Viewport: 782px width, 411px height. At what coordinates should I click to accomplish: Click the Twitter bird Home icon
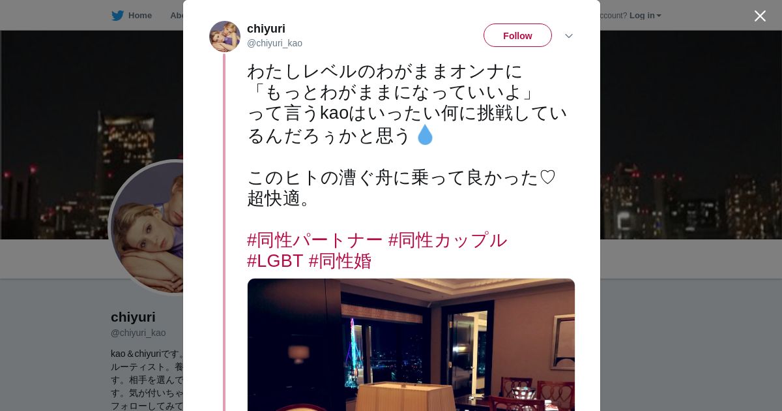tap(117, 16)
